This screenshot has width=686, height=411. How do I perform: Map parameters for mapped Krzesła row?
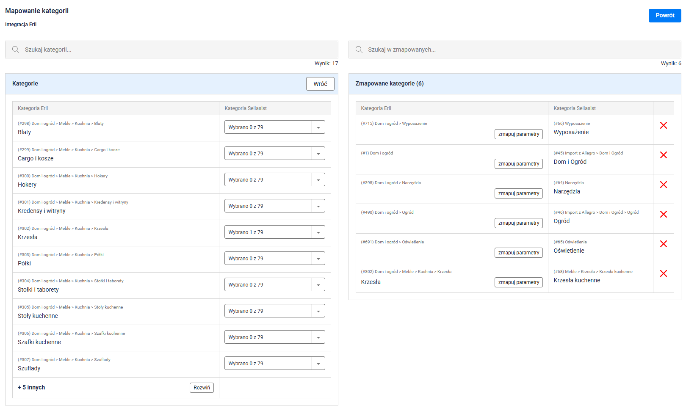518,282
